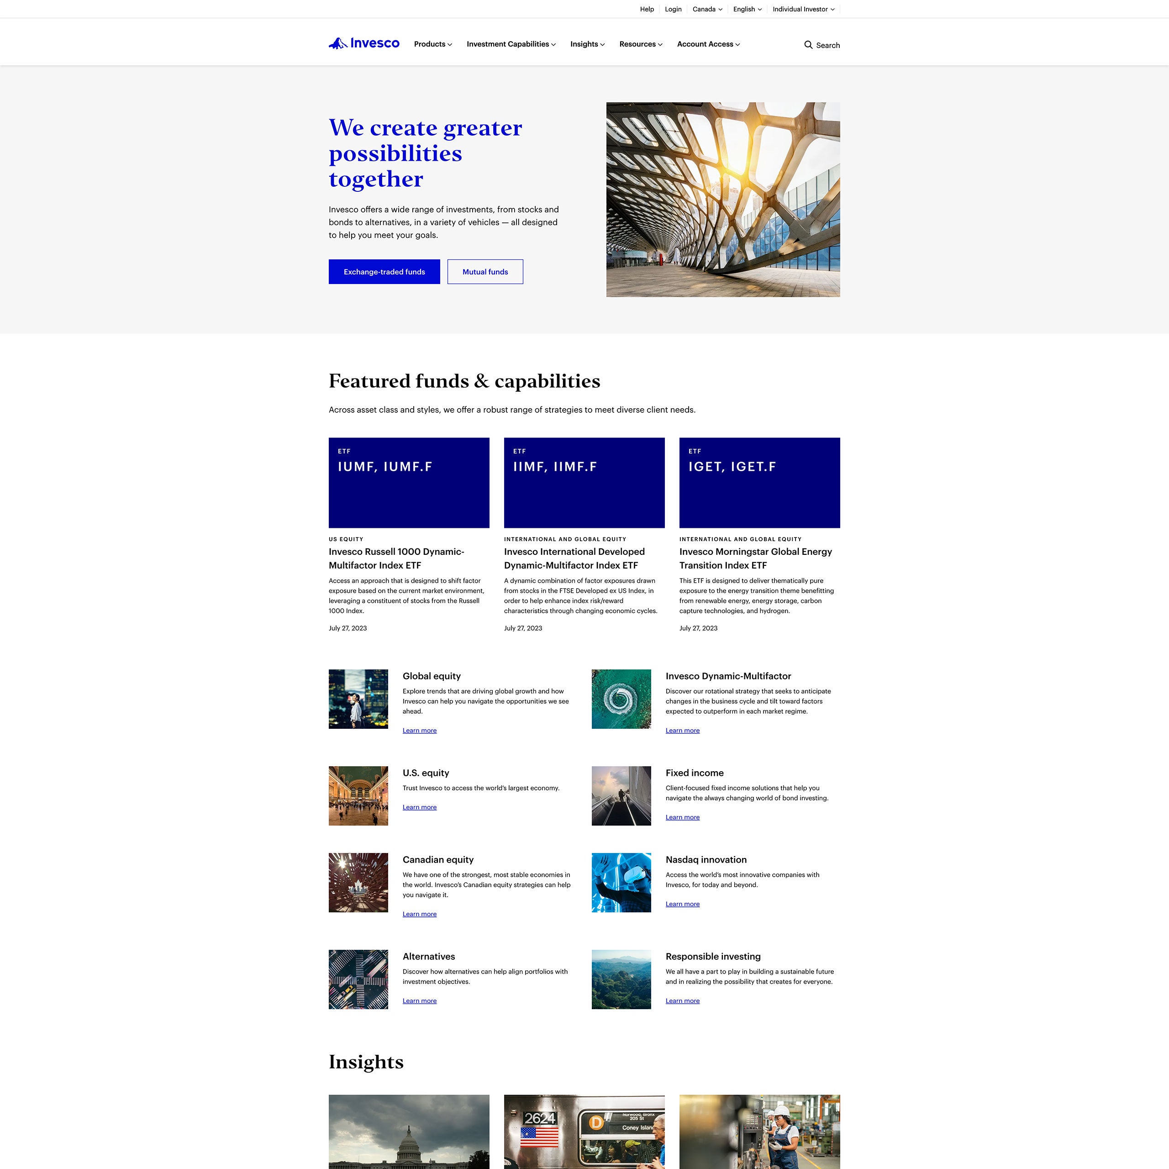This screenshot has width=1169, height=1169.
Task: Learn more about Fixed income
Action: click(x=683, y=817)
